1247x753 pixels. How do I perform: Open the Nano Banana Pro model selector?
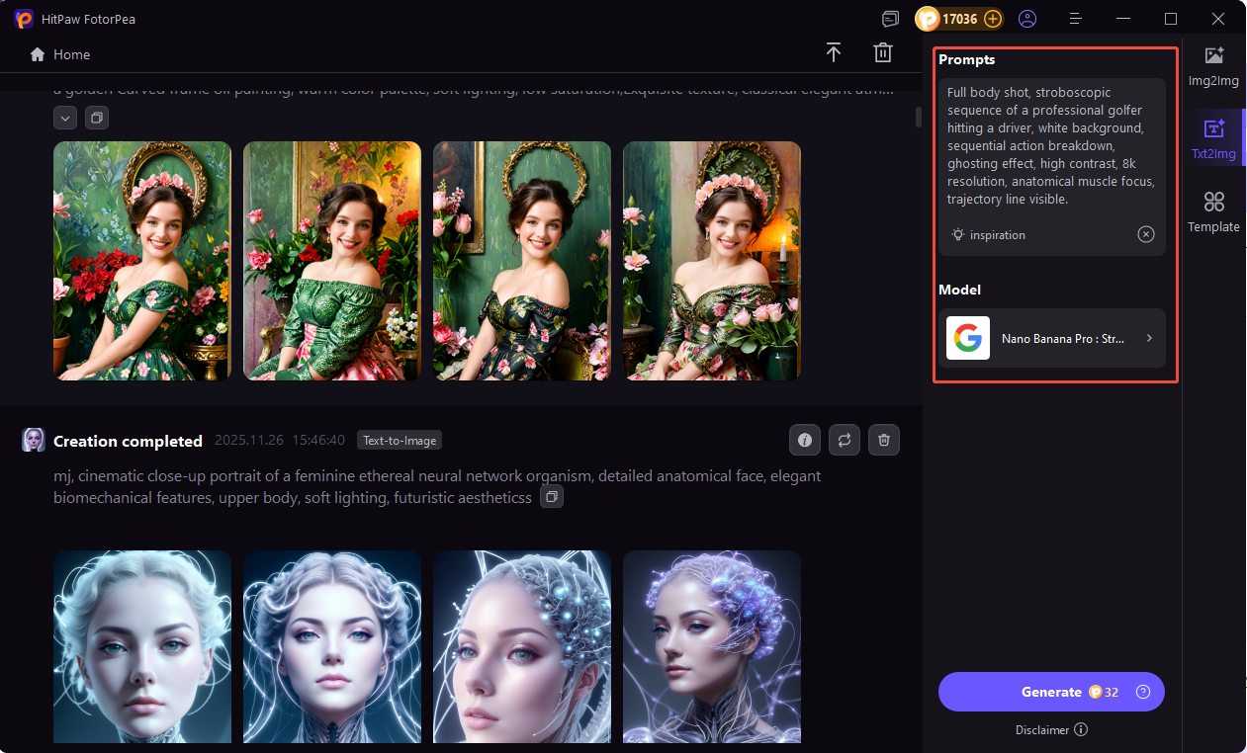click(x=1052, y=338)
